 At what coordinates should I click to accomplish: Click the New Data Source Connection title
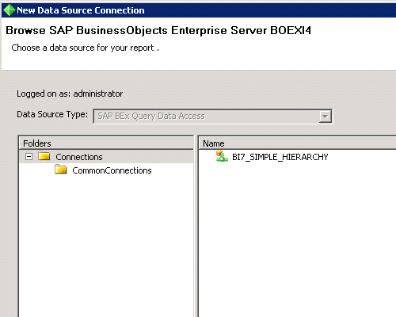[x=81, y=10]
